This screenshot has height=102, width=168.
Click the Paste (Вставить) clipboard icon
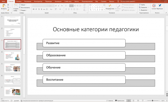(4, 6)
